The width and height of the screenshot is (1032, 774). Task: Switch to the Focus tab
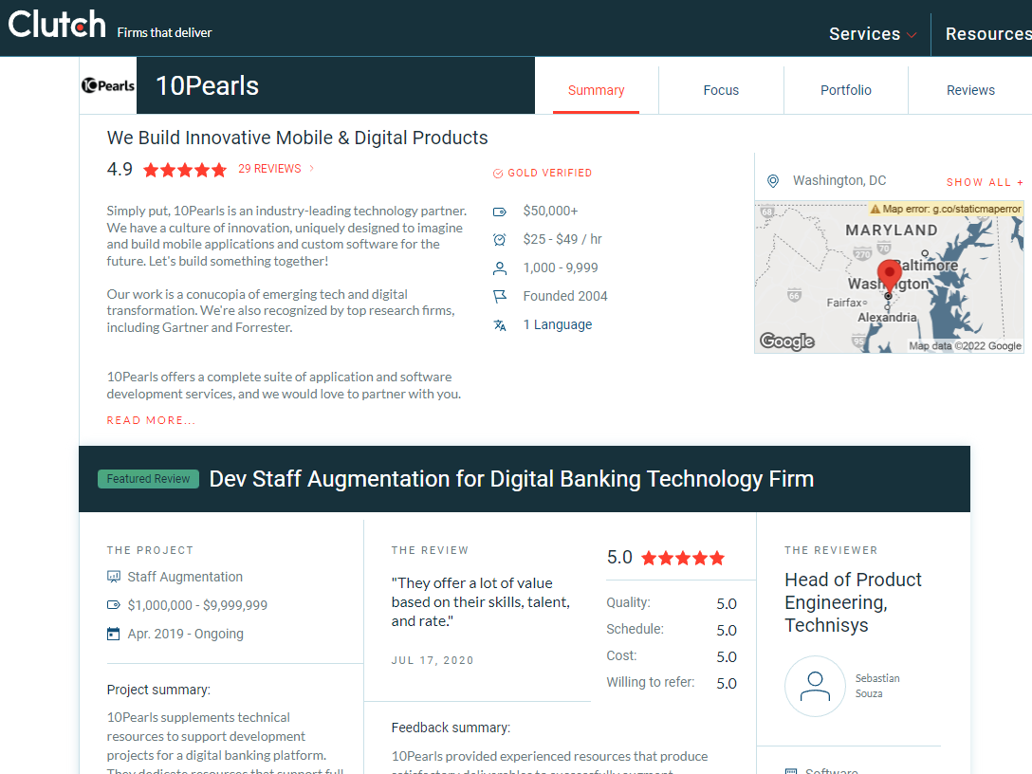point(721,90)
